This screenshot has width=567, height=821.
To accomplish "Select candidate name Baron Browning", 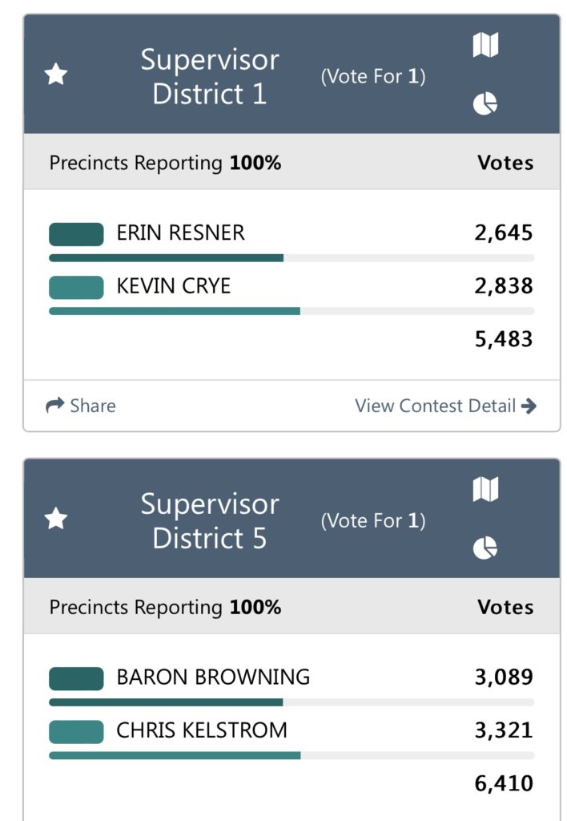I will [x=213, y=677].
